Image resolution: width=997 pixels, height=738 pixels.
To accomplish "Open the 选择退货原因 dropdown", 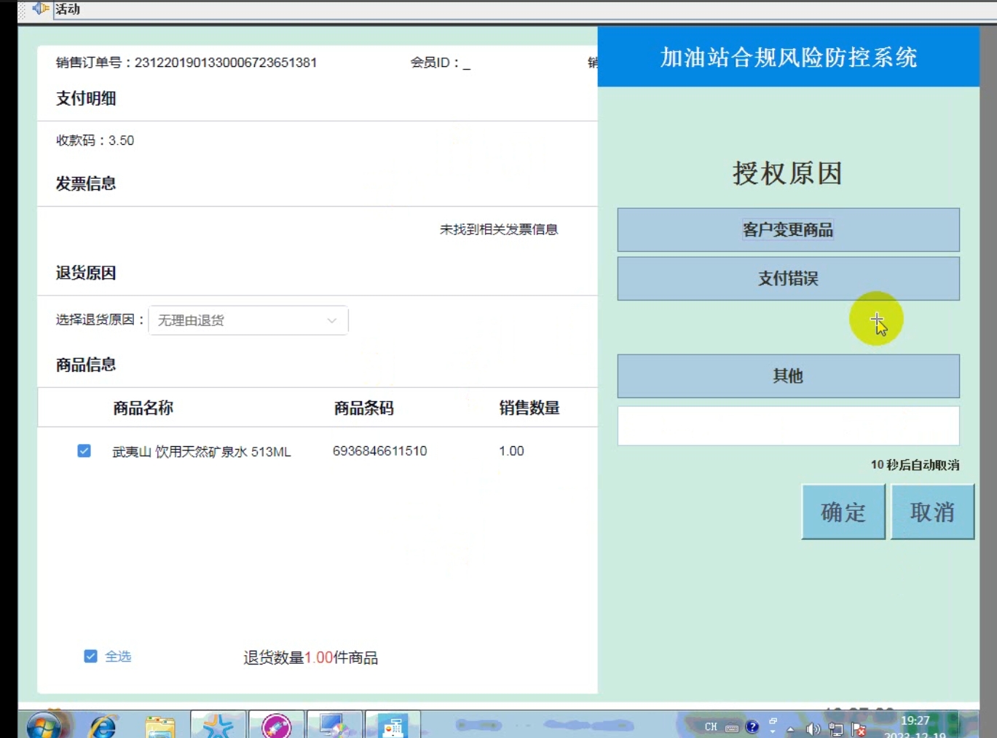I will tap(248, 320).
